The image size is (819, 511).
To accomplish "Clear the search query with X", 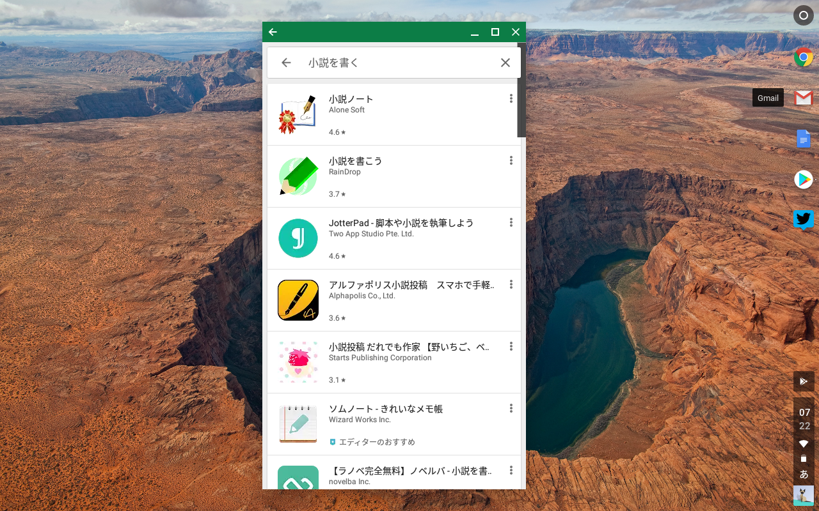I will coord(505,63).
